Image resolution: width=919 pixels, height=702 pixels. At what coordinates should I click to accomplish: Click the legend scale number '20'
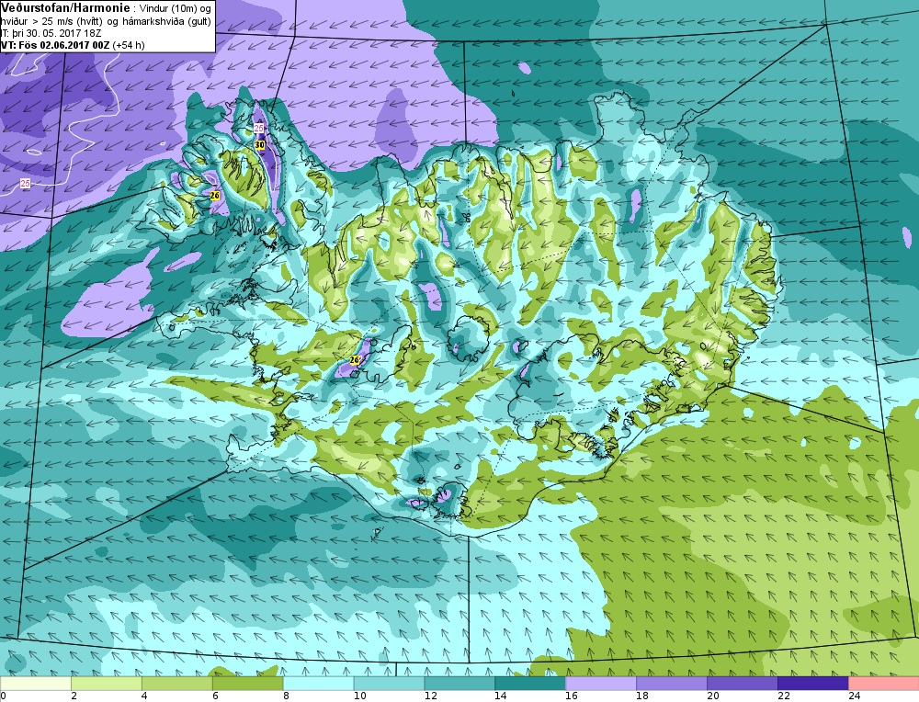[713, 696]
